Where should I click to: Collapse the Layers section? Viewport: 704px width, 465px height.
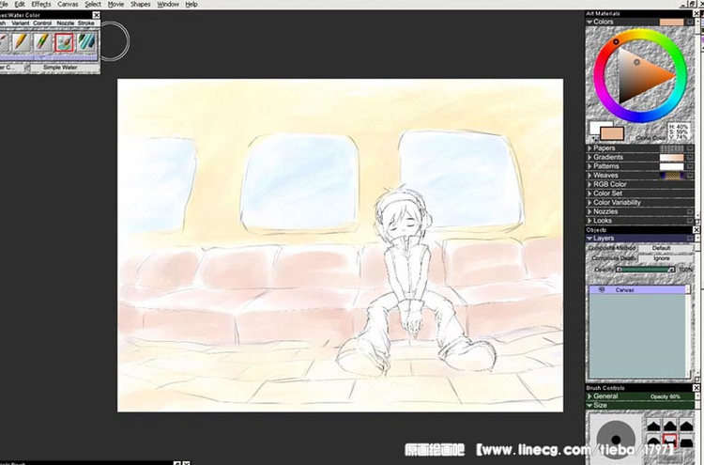click(x=589, y=239)
